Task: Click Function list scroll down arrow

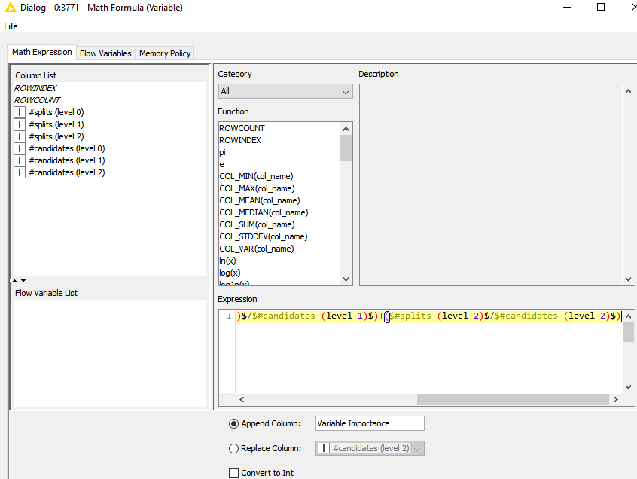Action: click(346, 279)
